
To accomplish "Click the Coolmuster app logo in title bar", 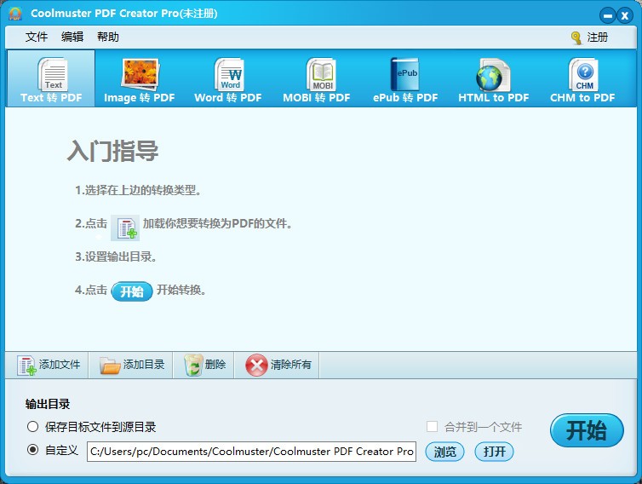I will click(15, 14).
